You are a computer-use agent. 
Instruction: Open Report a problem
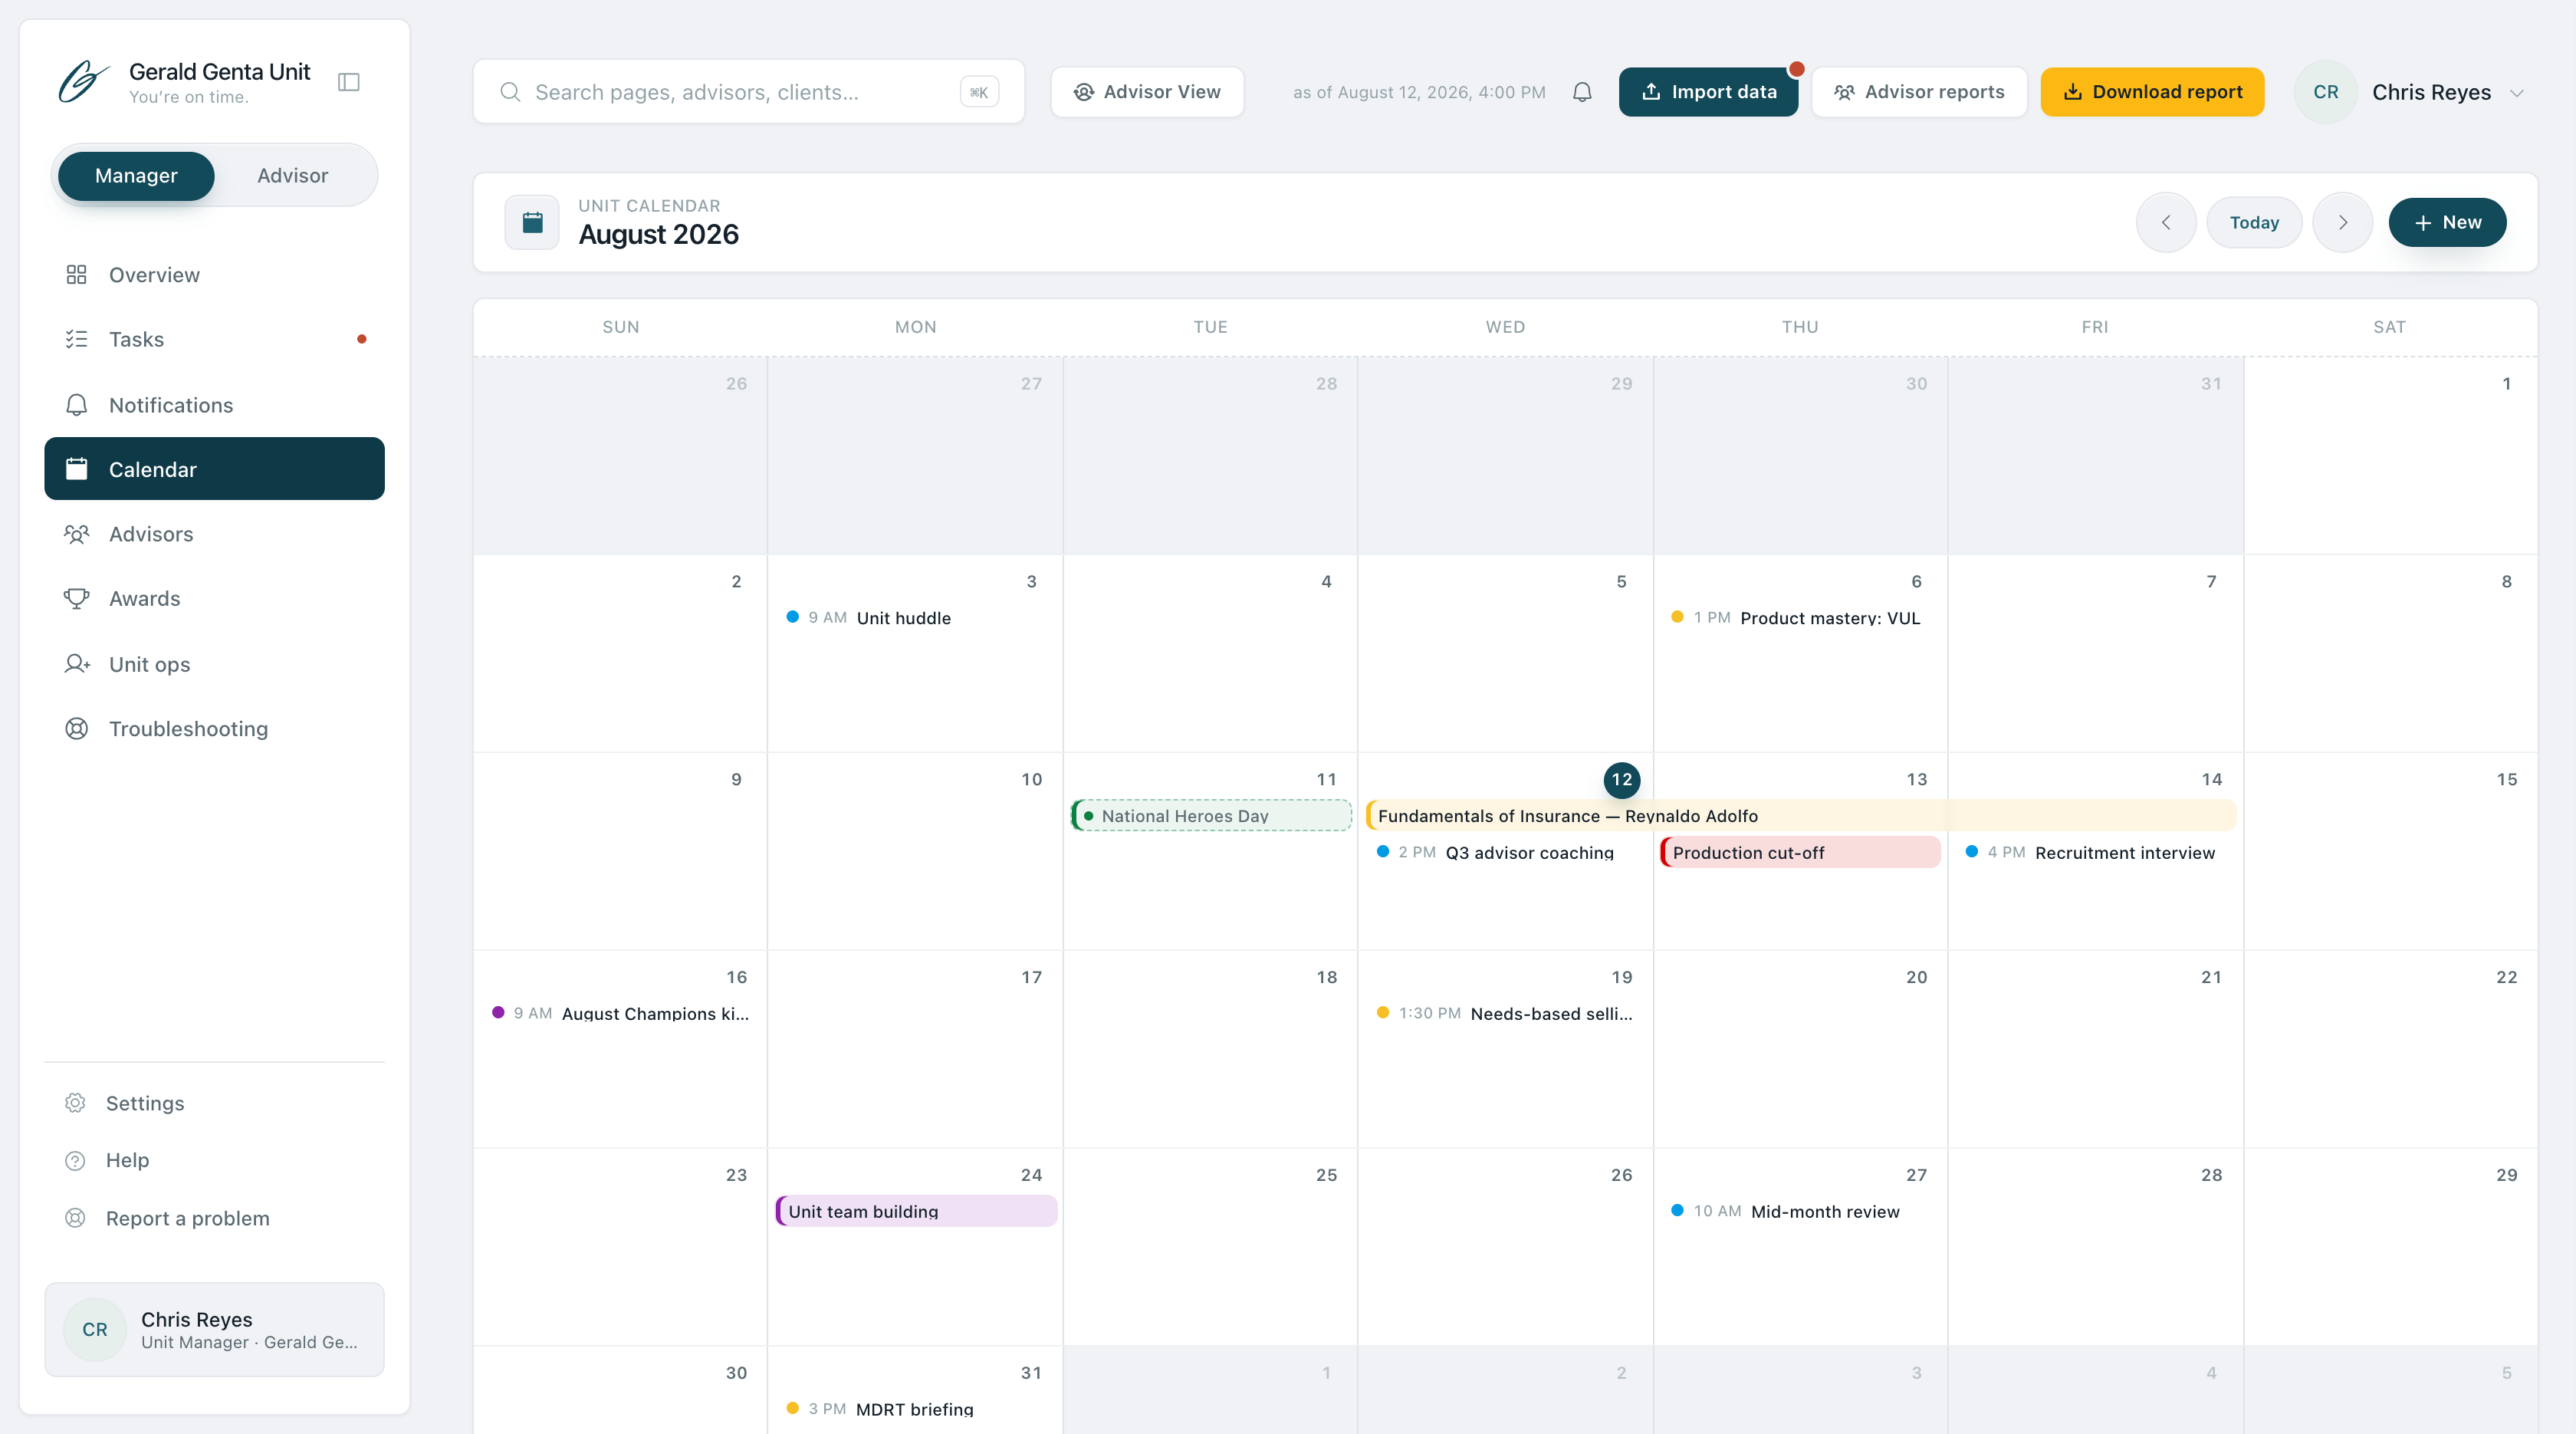(x=214, y=1218)
